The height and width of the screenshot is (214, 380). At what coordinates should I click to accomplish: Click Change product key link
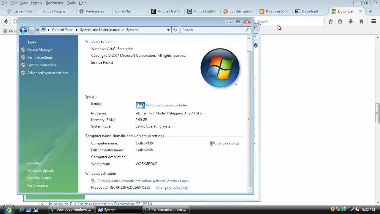tap(172, 188)
